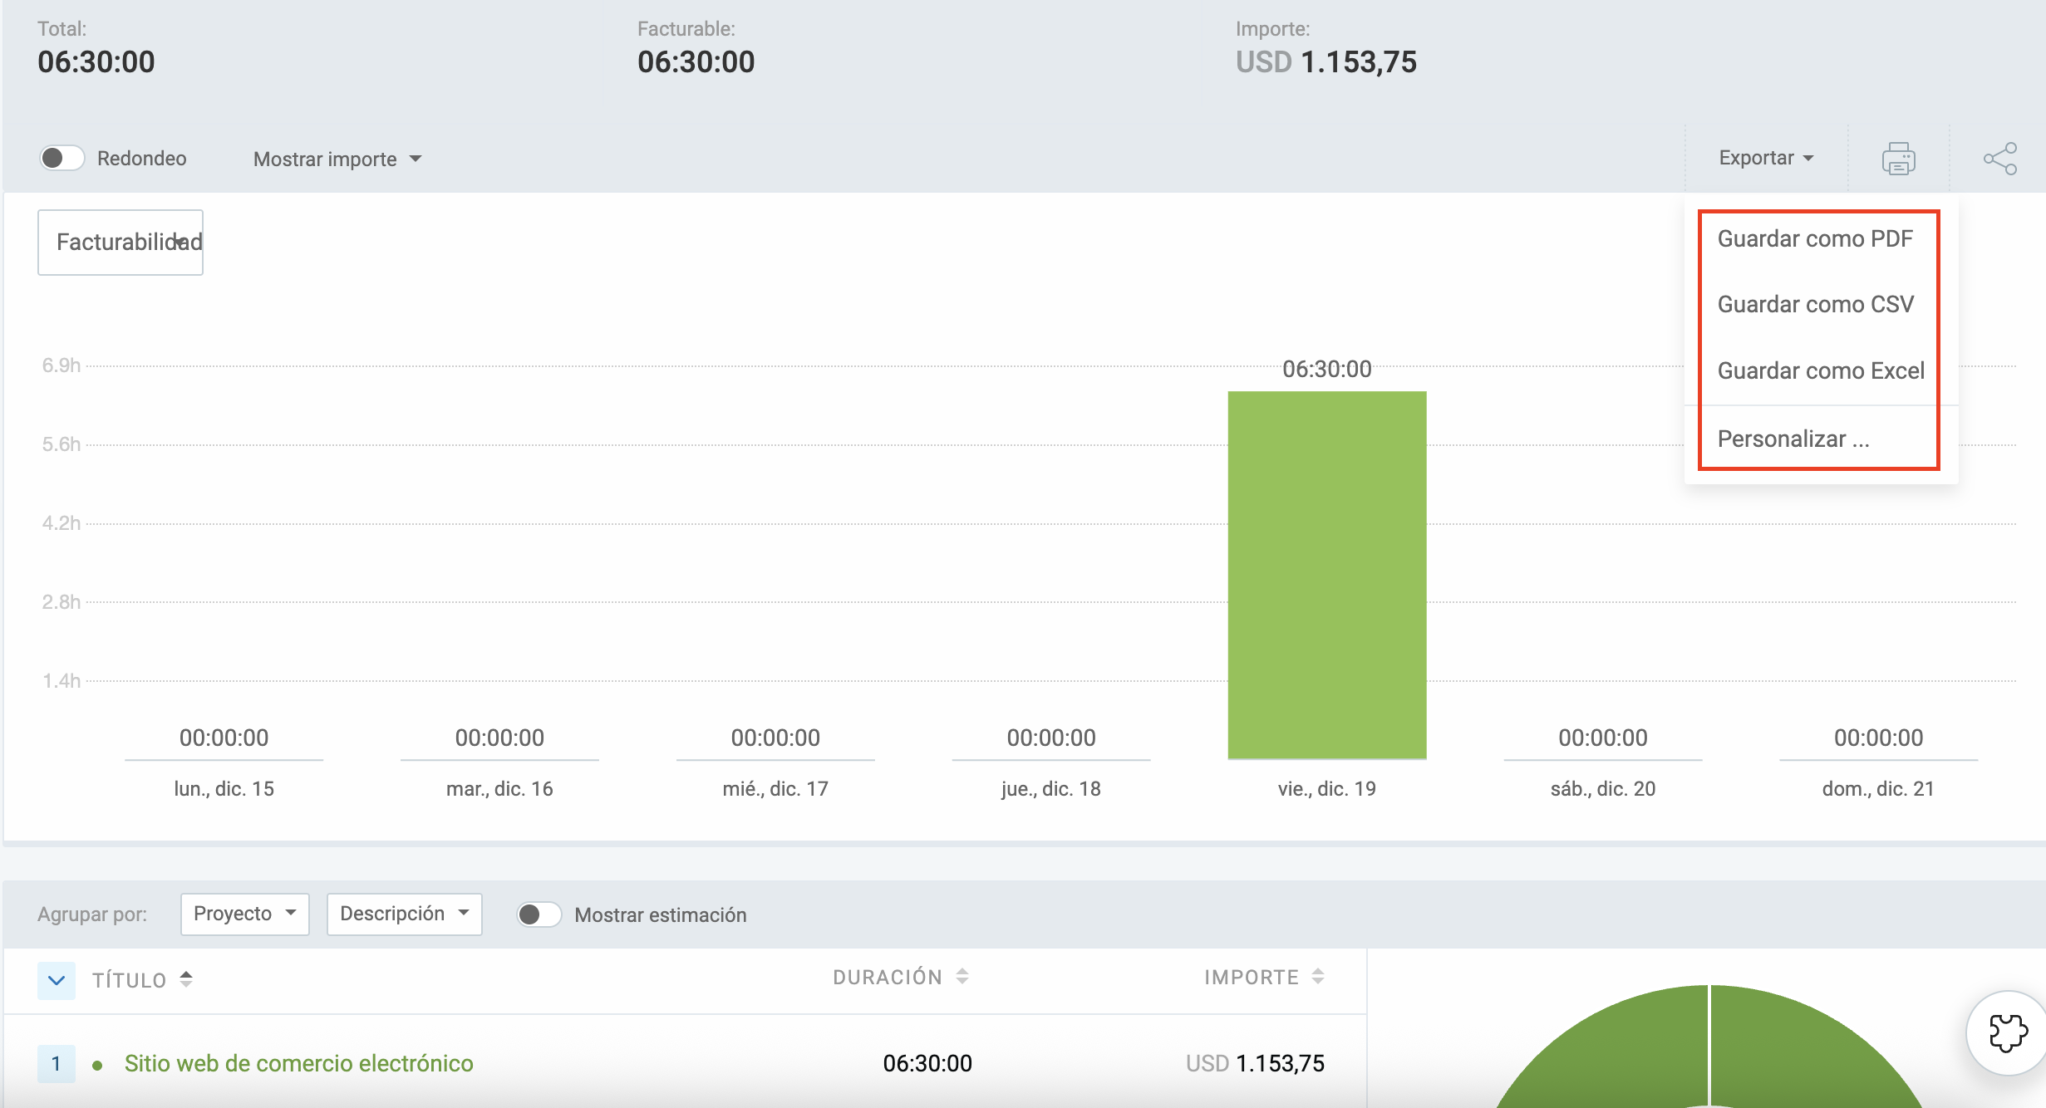The height and width of the screenshot is (1108, 2046).
Task: Select Guardar como PDF from export menu
Action: coord(1815,238)
